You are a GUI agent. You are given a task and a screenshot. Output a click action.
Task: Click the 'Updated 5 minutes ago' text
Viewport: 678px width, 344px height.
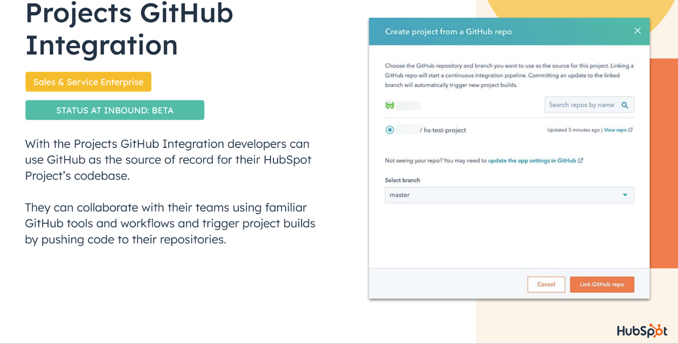[573, 130]
